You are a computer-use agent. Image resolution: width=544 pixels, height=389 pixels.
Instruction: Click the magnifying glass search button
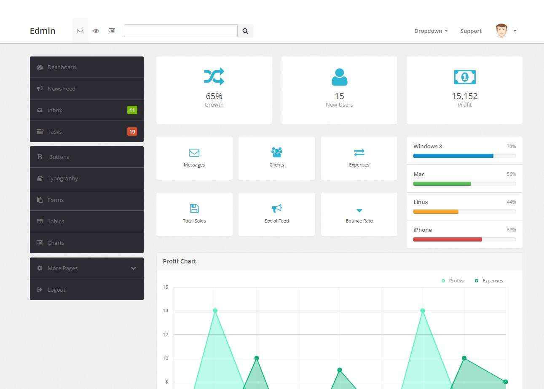pos(245,31)
